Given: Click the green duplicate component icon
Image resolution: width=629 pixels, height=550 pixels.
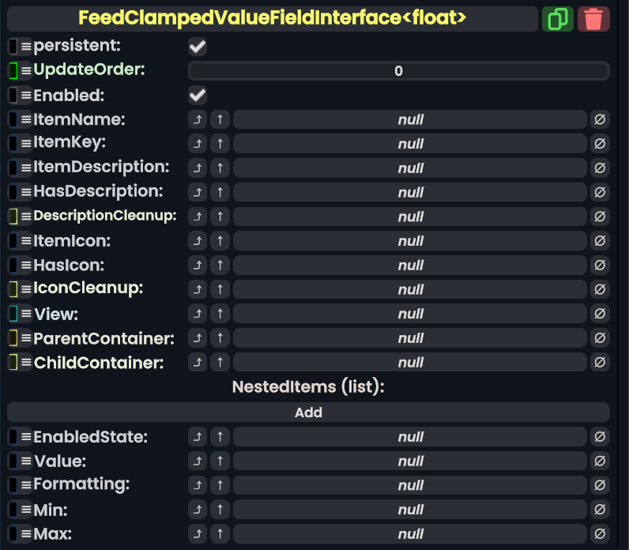Looking at the screenshot, I should (558, 19).
